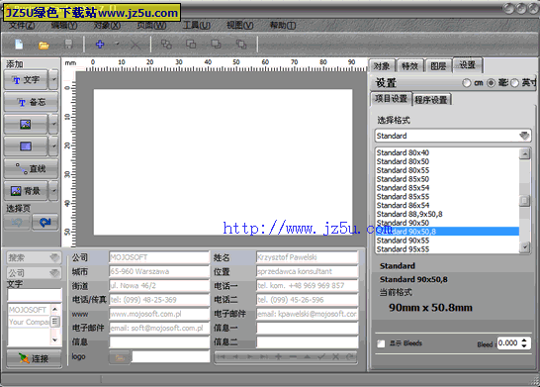Click the second object arrangement icon
Viewport: 540px width, 387px height.
pos(191,45)
